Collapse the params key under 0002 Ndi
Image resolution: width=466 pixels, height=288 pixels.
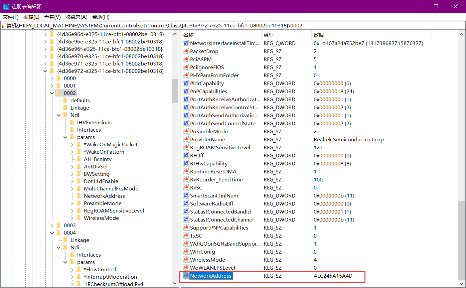tap(65, 137)
